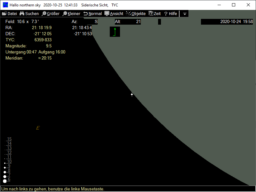Open the Hilfe help menu
This screenshot has height=192, width=256.
point(171,14)
